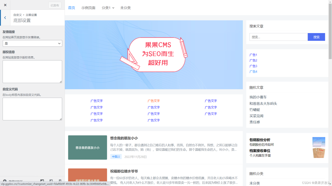This screenshot has height=186, width=332.
Task: Click the 已发布 publish button
Action: point(55,5)
